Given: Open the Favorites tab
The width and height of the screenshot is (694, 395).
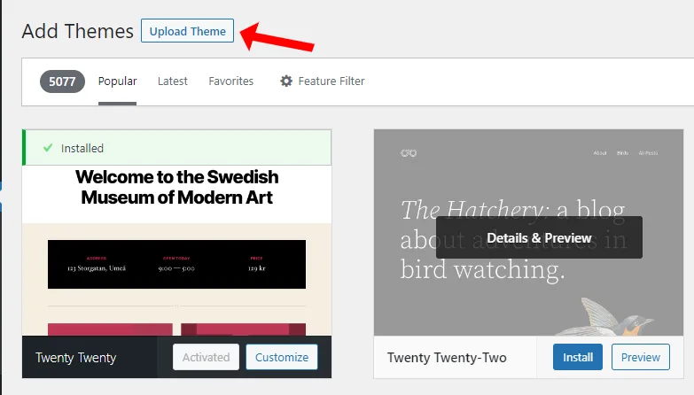Looking at the screenshot, I should [231, 81].
